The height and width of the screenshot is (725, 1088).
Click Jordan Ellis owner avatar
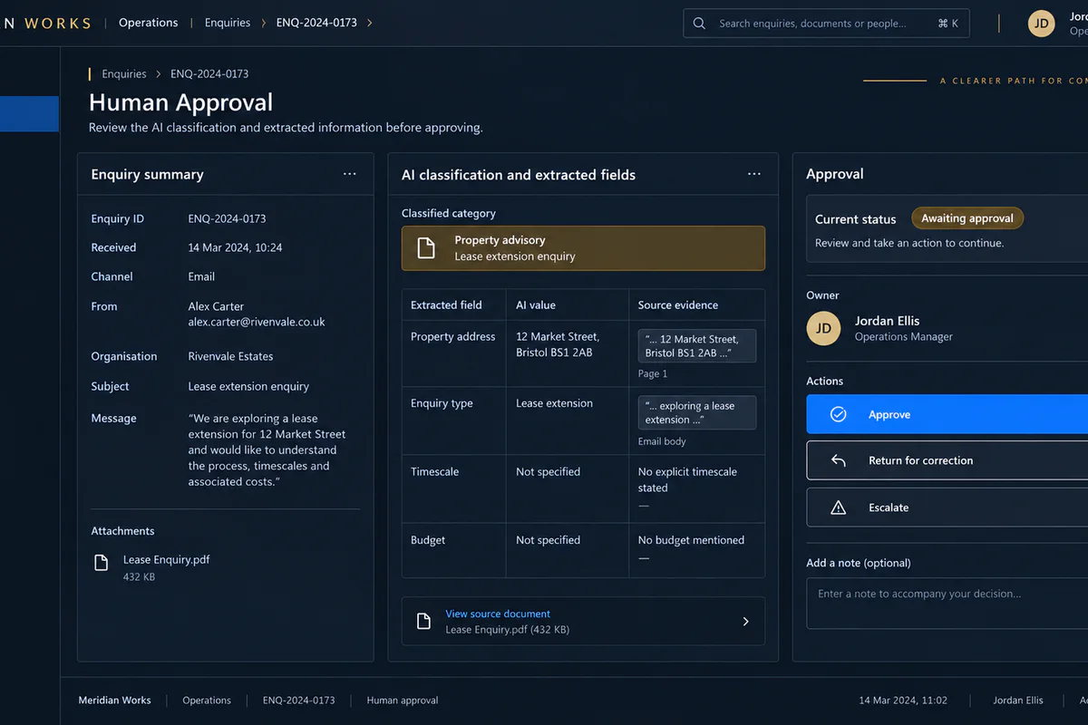click(823, 328)
